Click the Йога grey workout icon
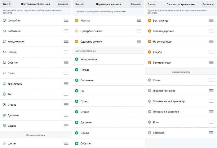The image size is (217, 148). tap(149, 122)
